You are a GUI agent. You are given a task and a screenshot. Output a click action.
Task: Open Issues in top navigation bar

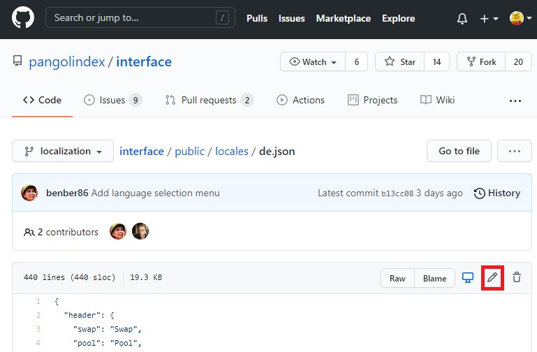291,18
